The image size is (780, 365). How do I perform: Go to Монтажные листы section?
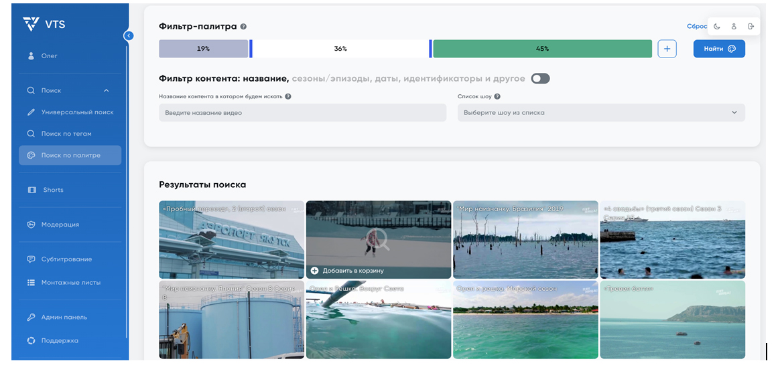(70, 283)
